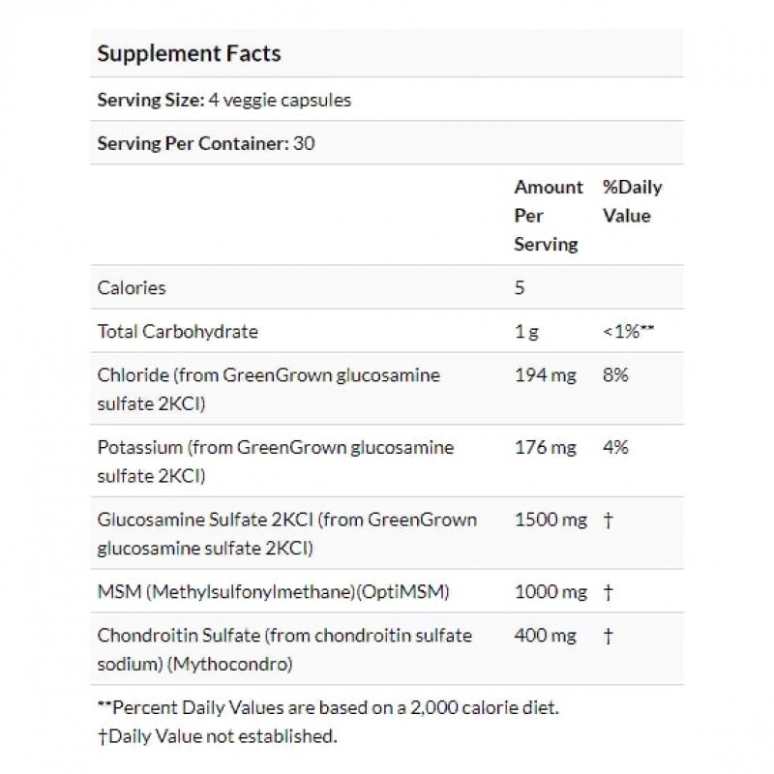The width and height of the screenshot is (774, 774).
Task: Click the Supplement Facts heading
Action: tap(189, 53)
